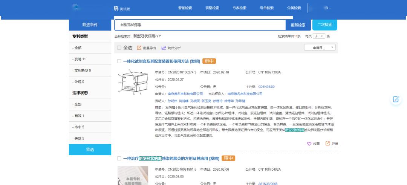Viewport: 407px width, 185px height.
Task: Open the 申请日 sort order dropdown
Action: (320, 48)
